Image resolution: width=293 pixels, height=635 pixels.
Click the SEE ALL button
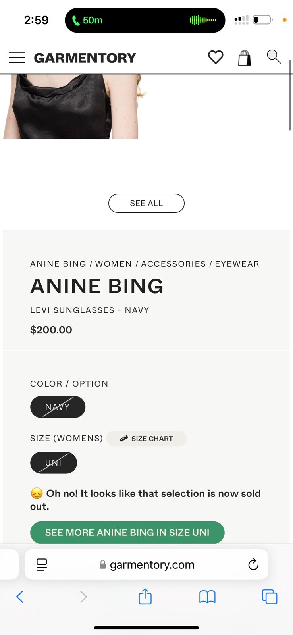146,203
